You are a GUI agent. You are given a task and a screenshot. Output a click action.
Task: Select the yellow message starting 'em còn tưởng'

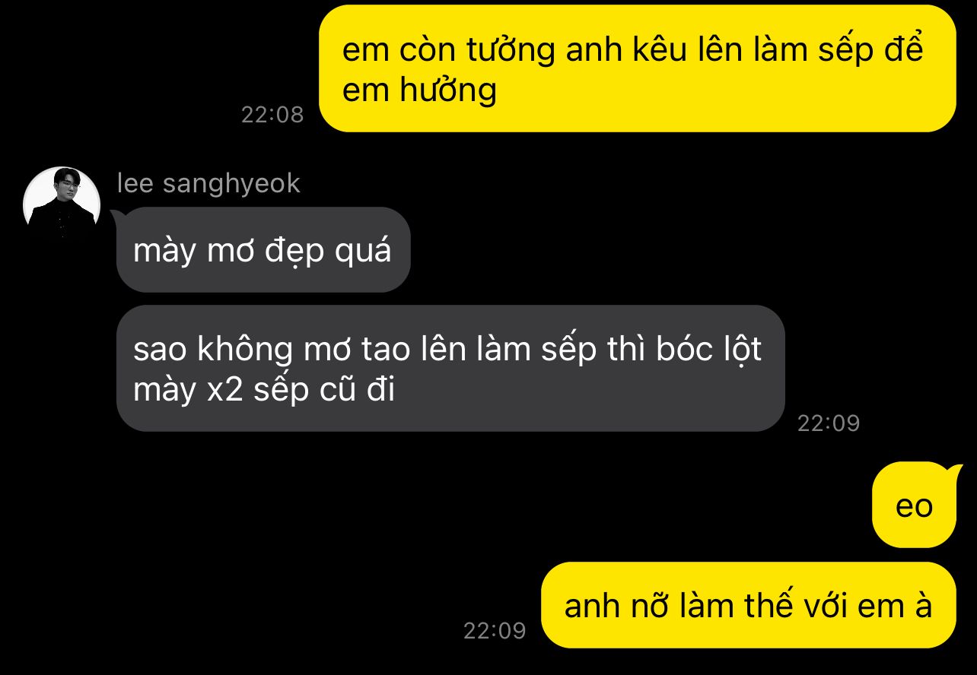637,68
